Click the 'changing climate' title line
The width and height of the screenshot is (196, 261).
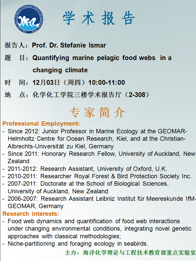pyautogui.click(x=60, y=70)
